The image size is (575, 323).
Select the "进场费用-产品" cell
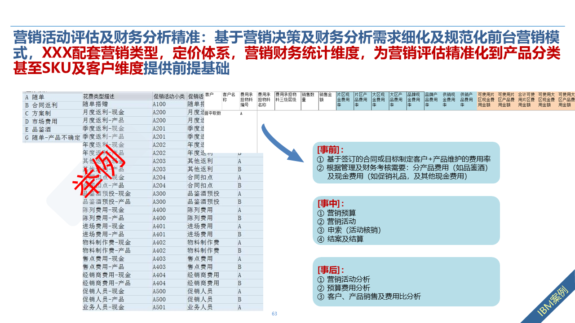[117, 234]
